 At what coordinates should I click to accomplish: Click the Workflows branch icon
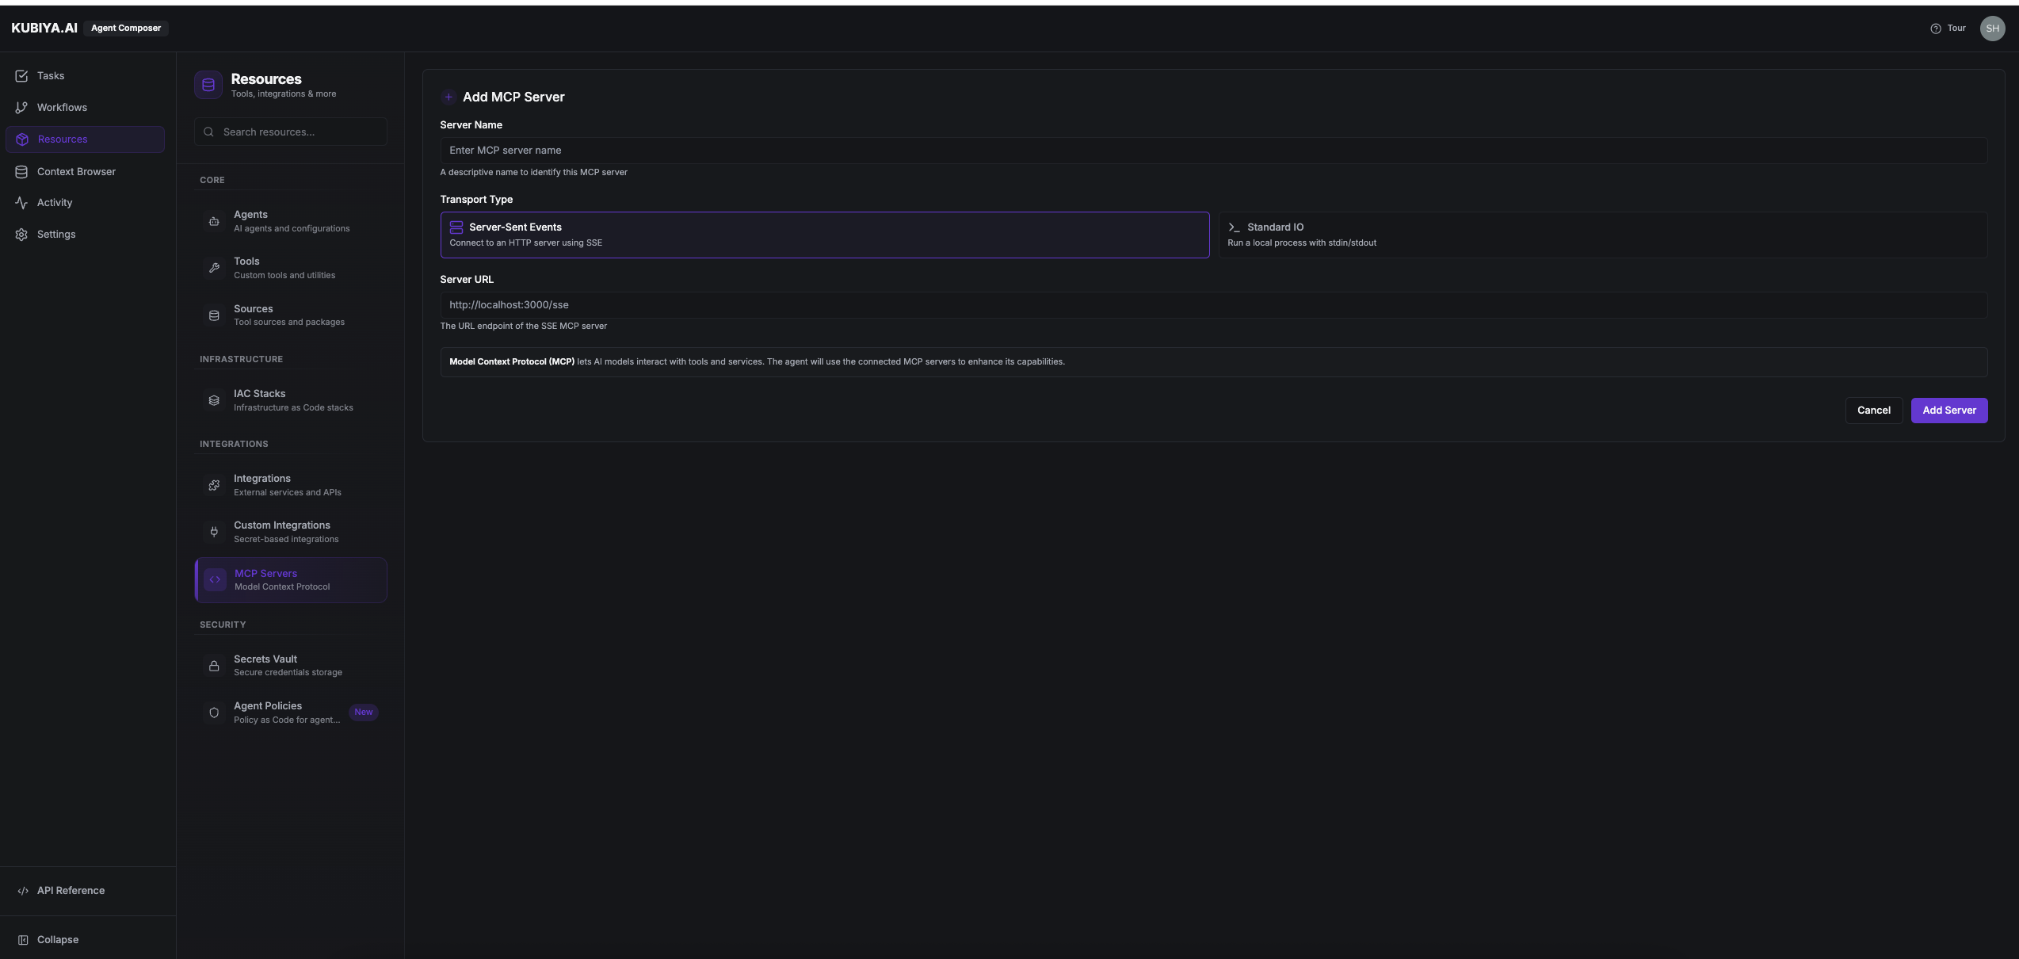(x=21, y=108)
